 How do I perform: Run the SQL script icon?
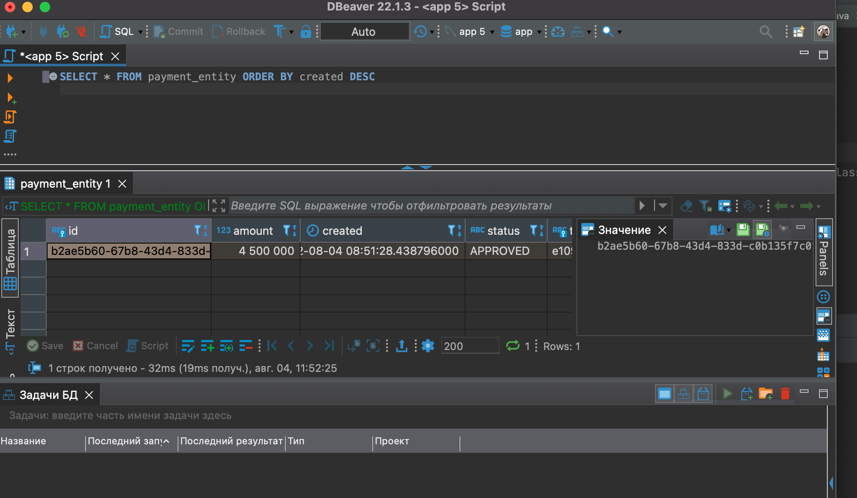pyautogui.click(x=10, y=117)
